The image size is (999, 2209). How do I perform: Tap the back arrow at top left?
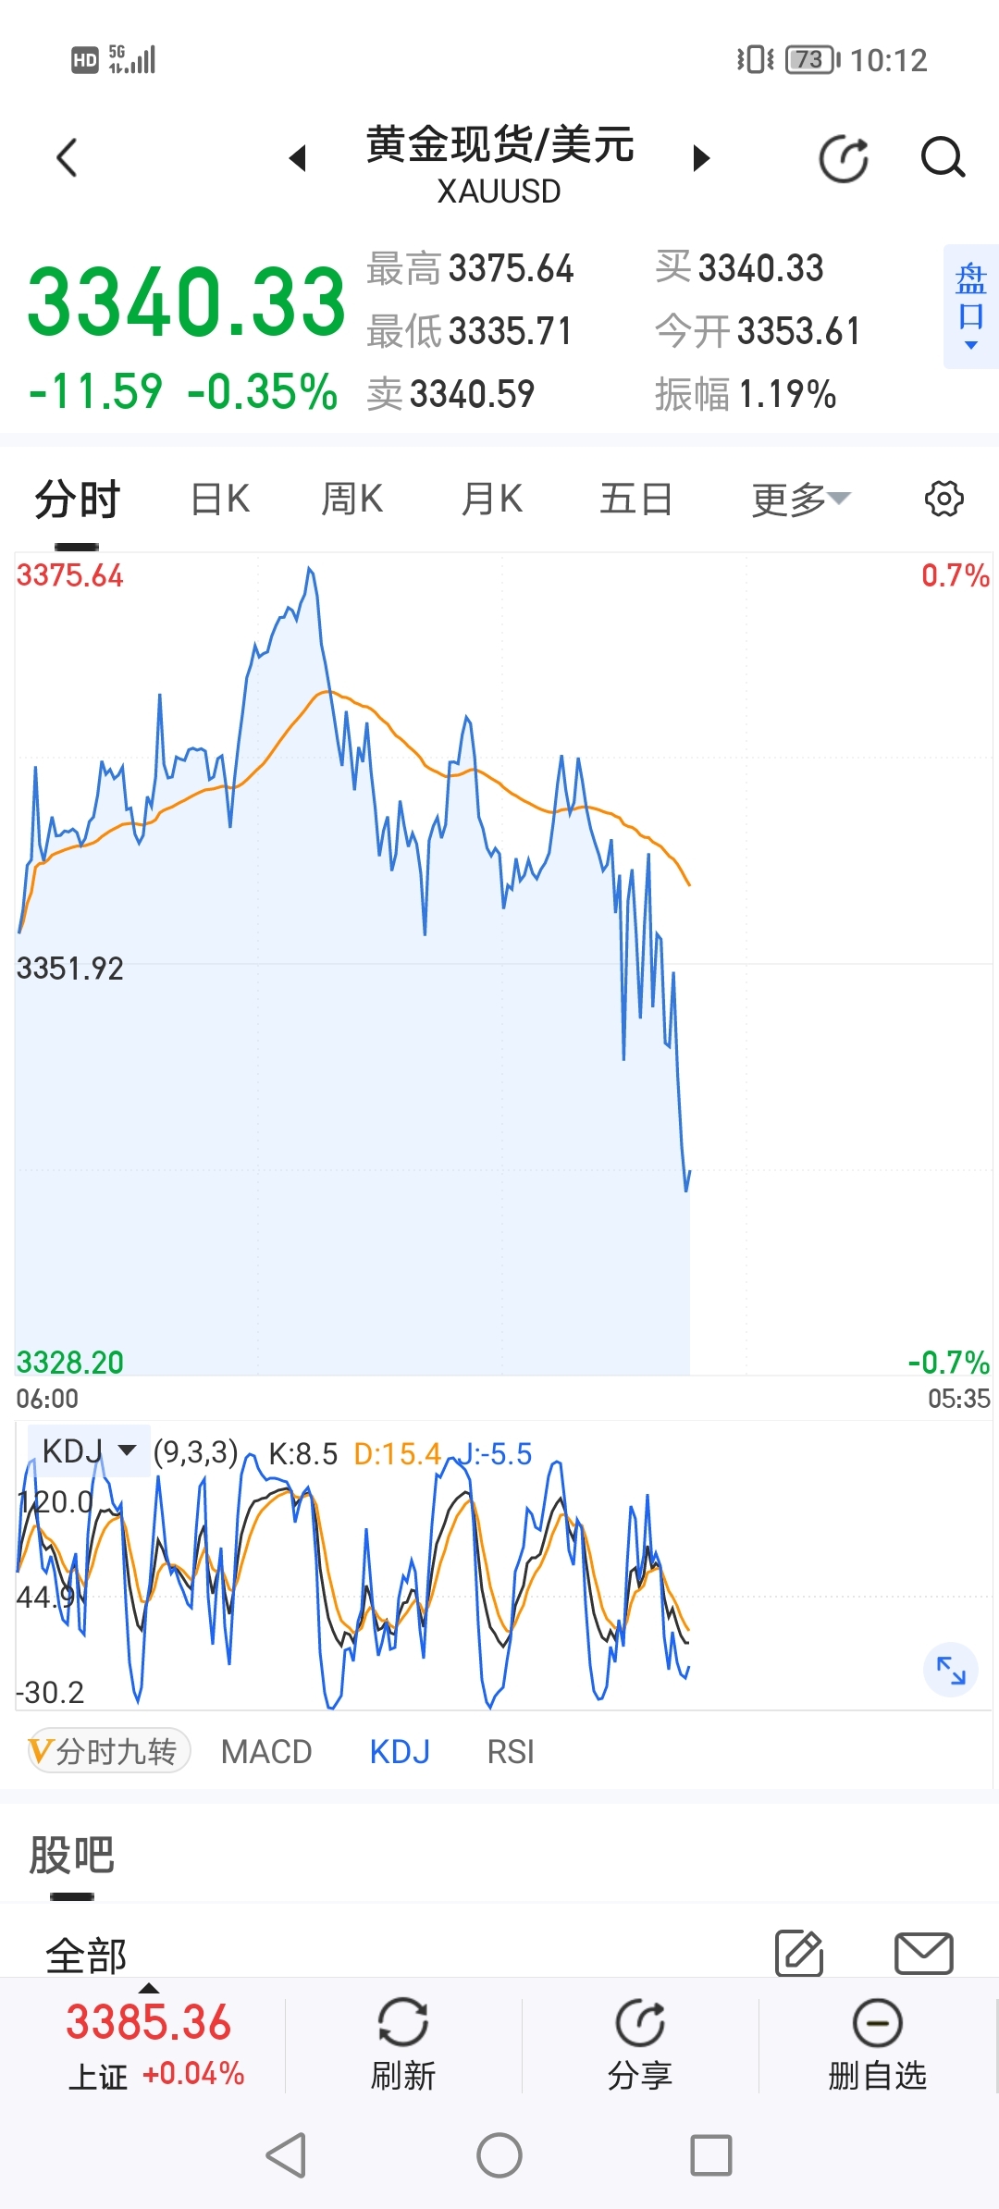click(x=67, y=157)
